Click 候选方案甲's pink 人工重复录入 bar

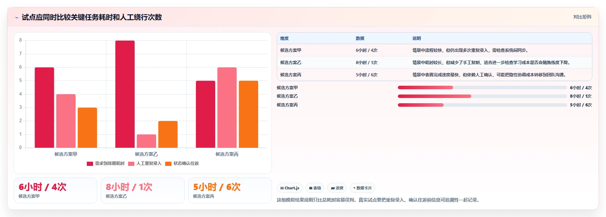tap(66, 121)
